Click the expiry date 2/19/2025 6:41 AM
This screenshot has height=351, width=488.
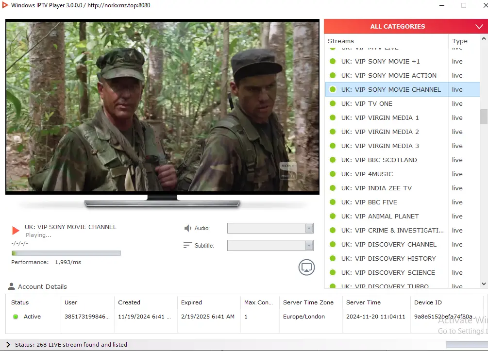(208, 317)
